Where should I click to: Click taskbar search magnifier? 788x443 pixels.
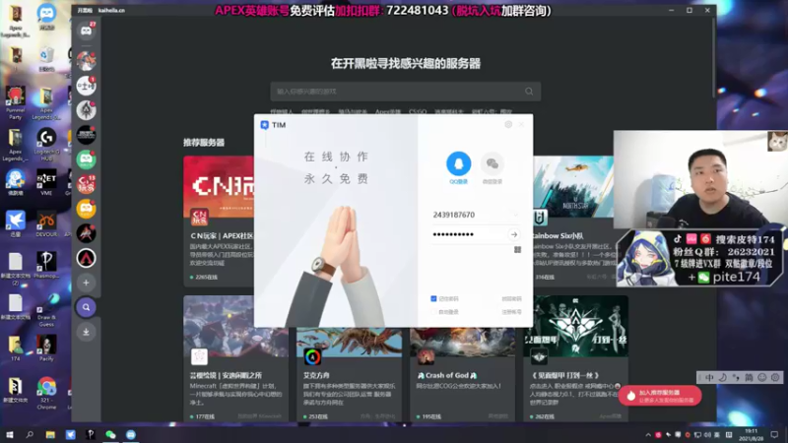[30, 435]
